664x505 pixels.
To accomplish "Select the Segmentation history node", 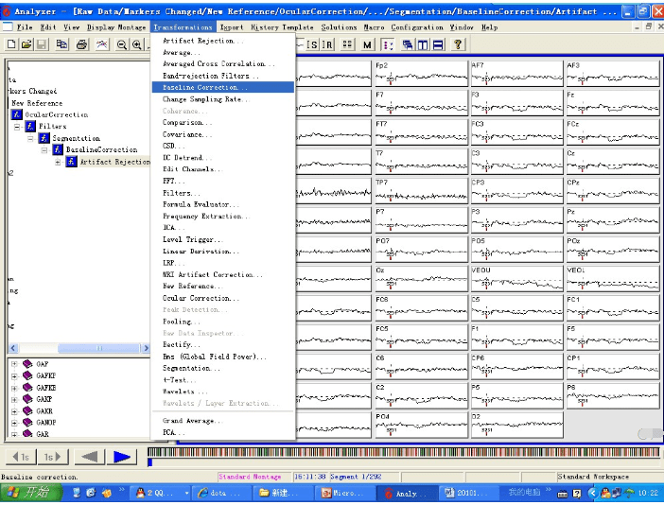I will pos(77,138).
